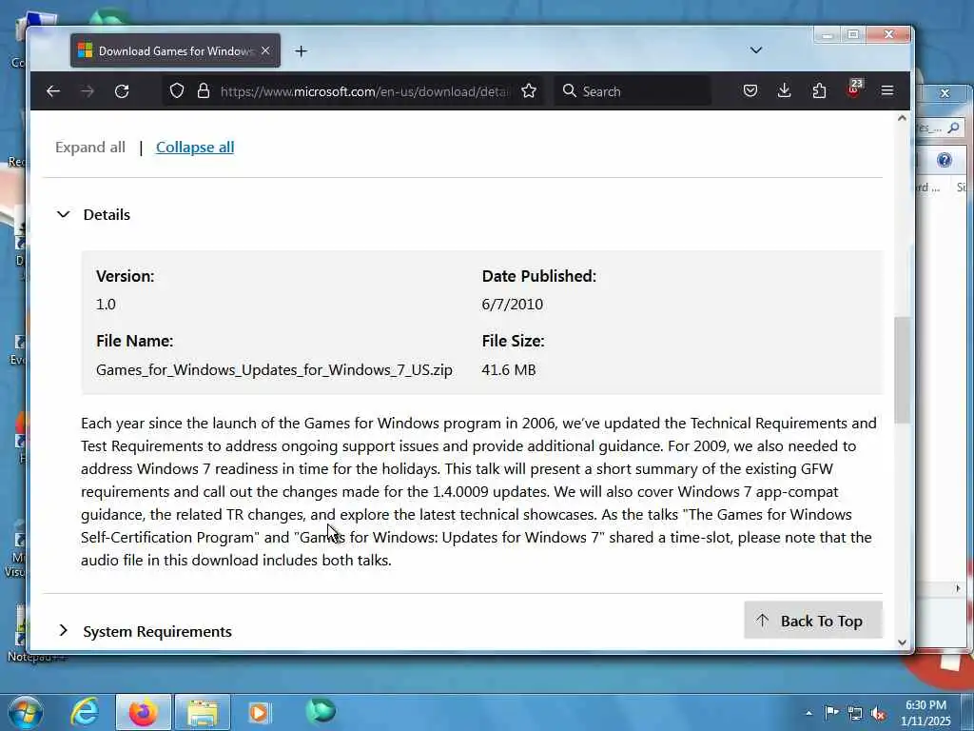Open the Firefox hamburger menu
Image resolution: width=974 pixels, height=731 pixels.
(x=887, y=91)
